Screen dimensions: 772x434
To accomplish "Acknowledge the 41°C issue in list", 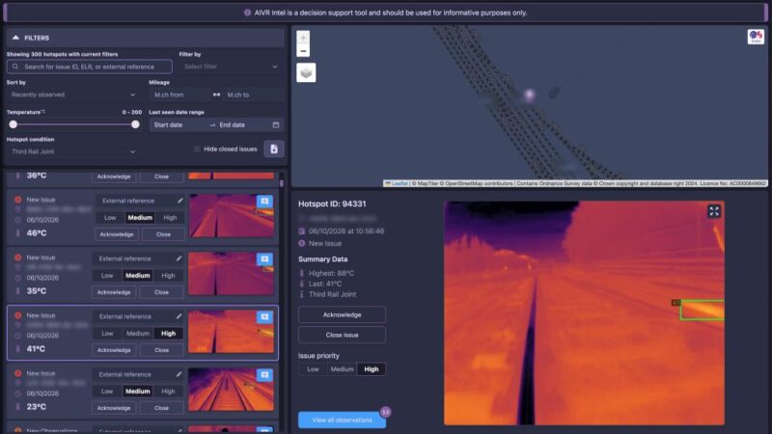I will pos(114,350).
